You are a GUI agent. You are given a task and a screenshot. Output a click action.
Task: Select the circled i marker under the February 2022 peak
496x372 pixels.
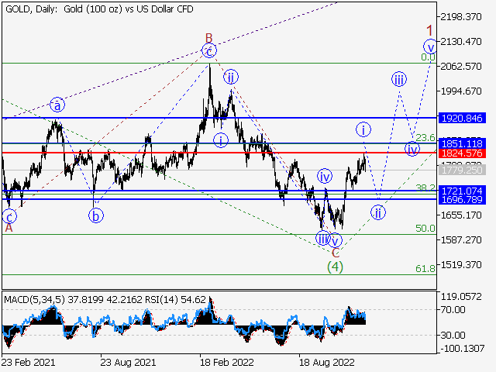221,140
